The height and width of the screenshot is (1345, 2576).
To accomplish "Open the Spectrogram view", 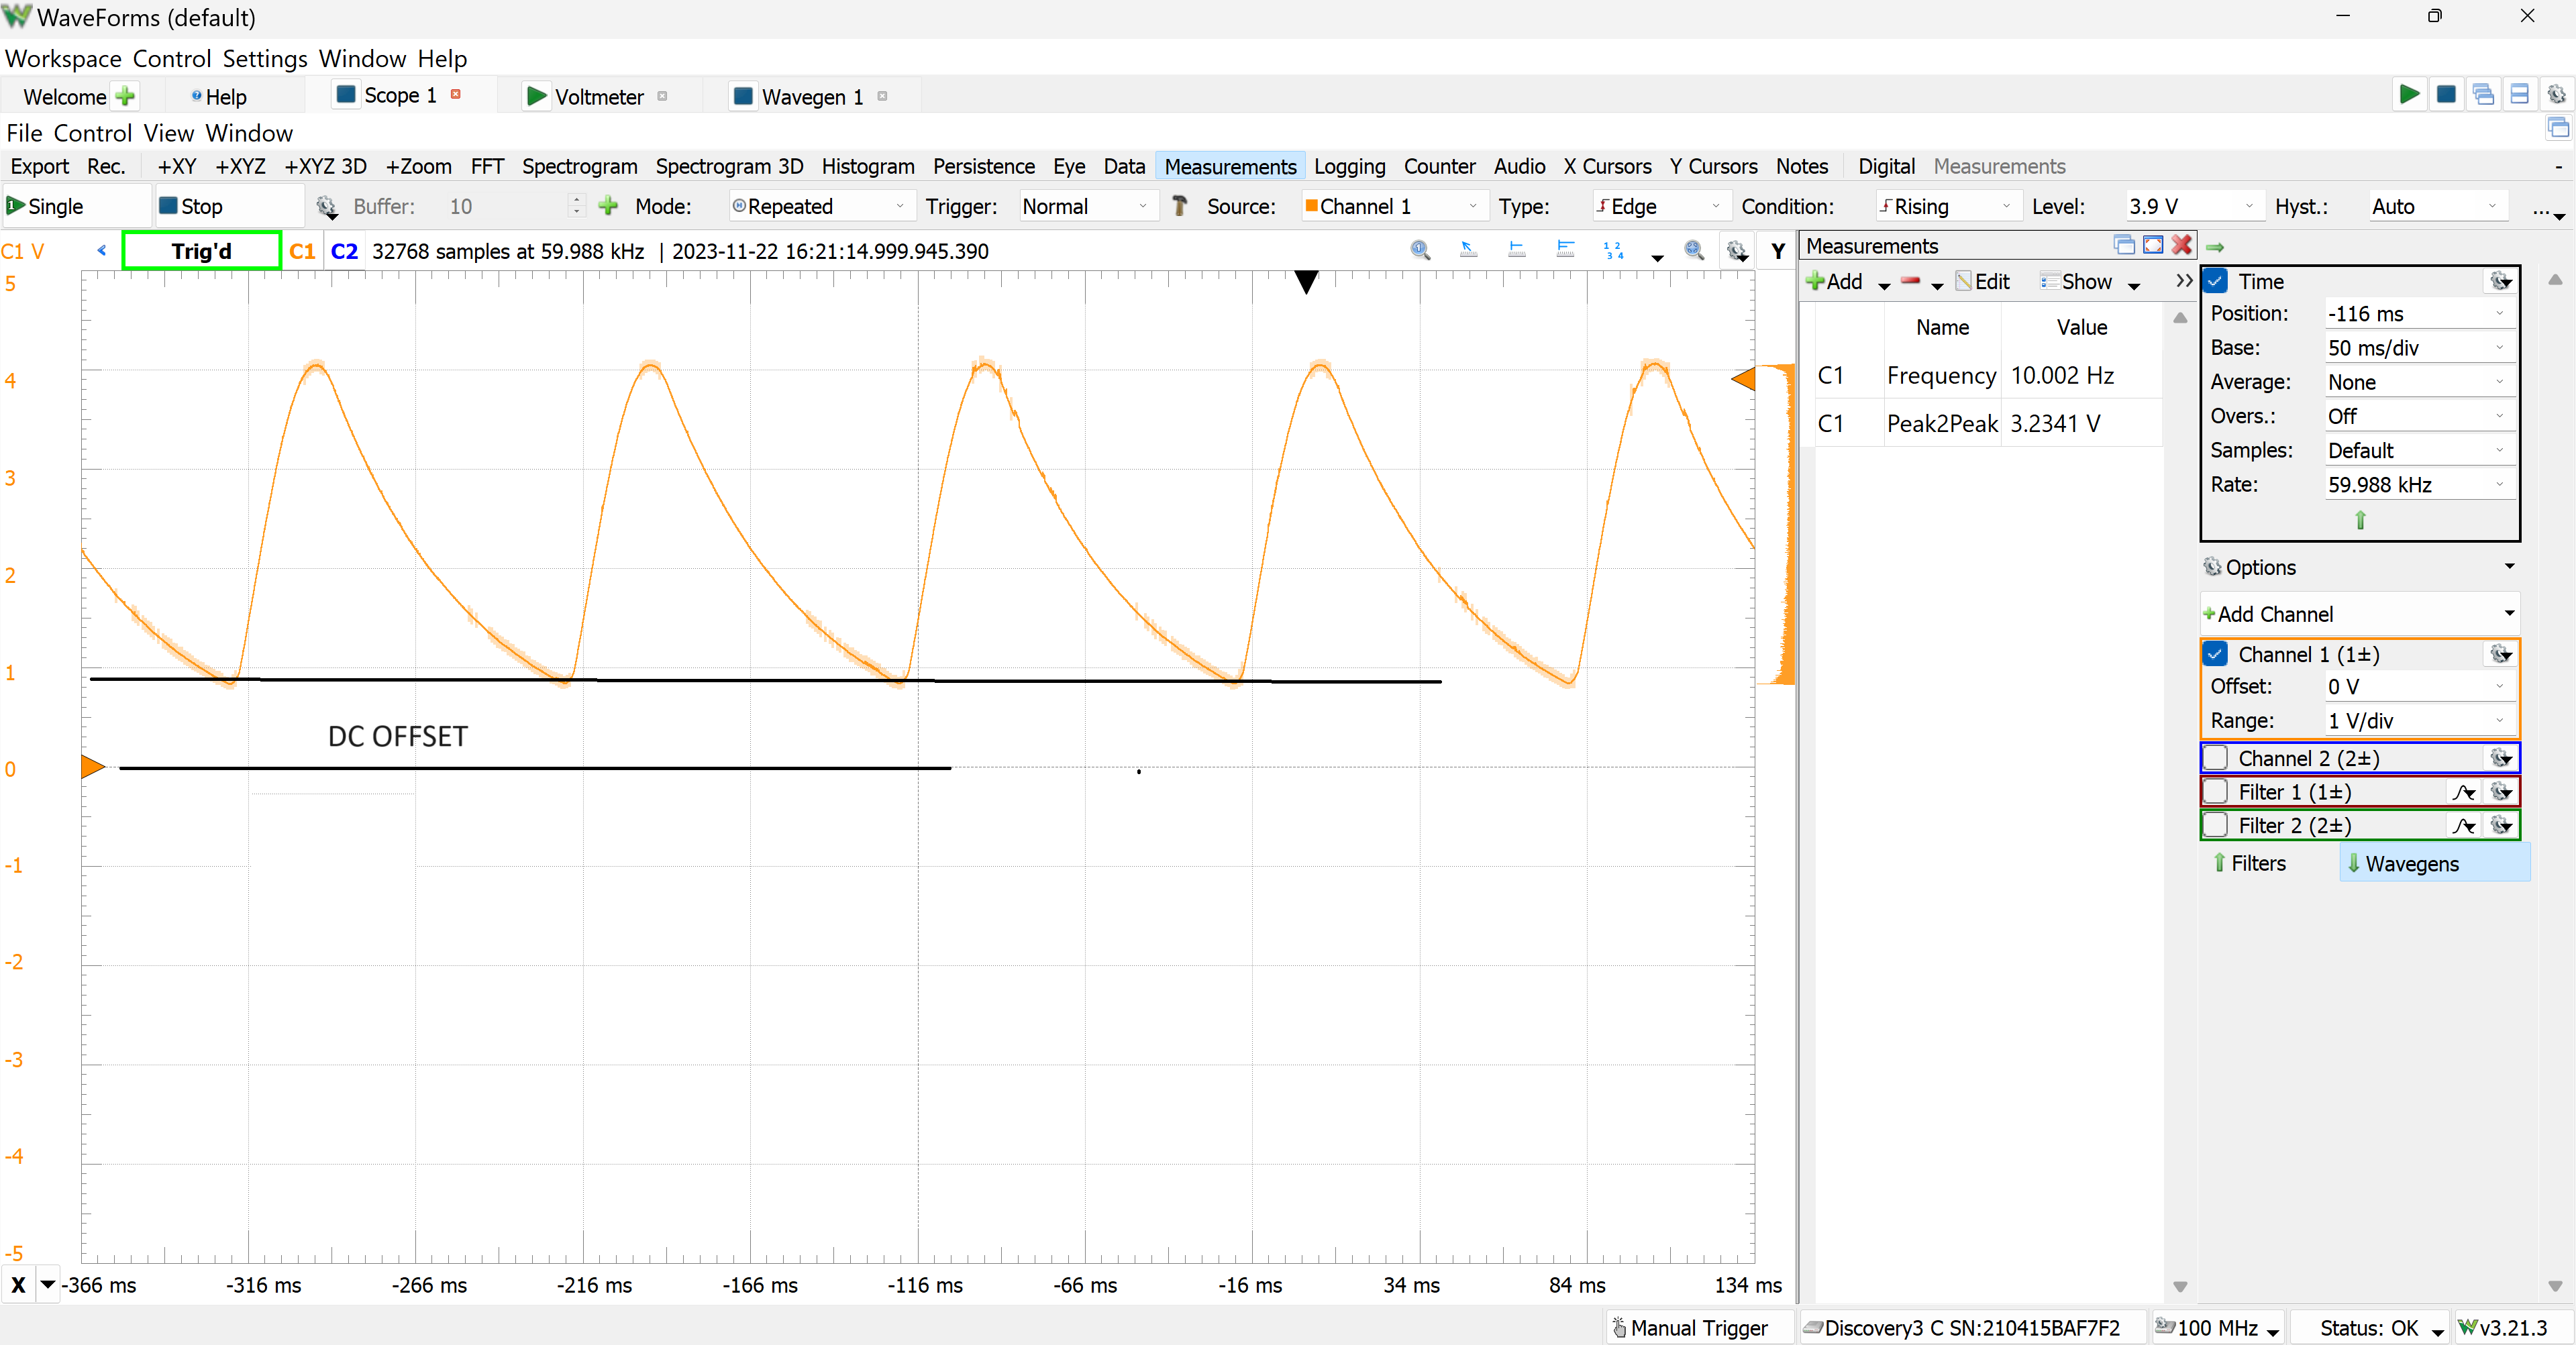I will pos(579,166).
